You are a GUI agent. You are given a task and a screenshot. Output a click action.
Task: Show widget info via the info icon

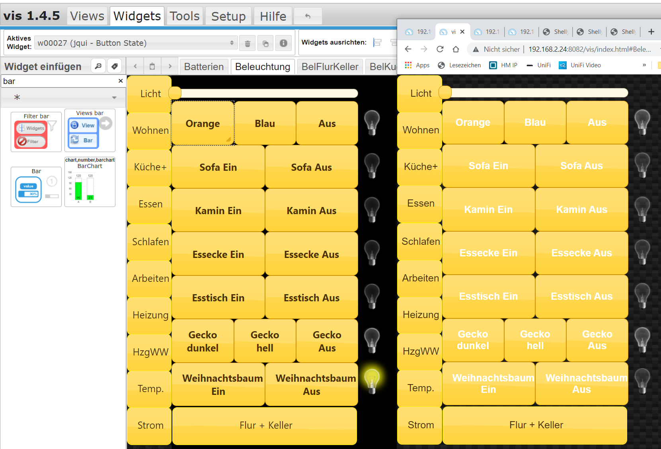[283, 43]
